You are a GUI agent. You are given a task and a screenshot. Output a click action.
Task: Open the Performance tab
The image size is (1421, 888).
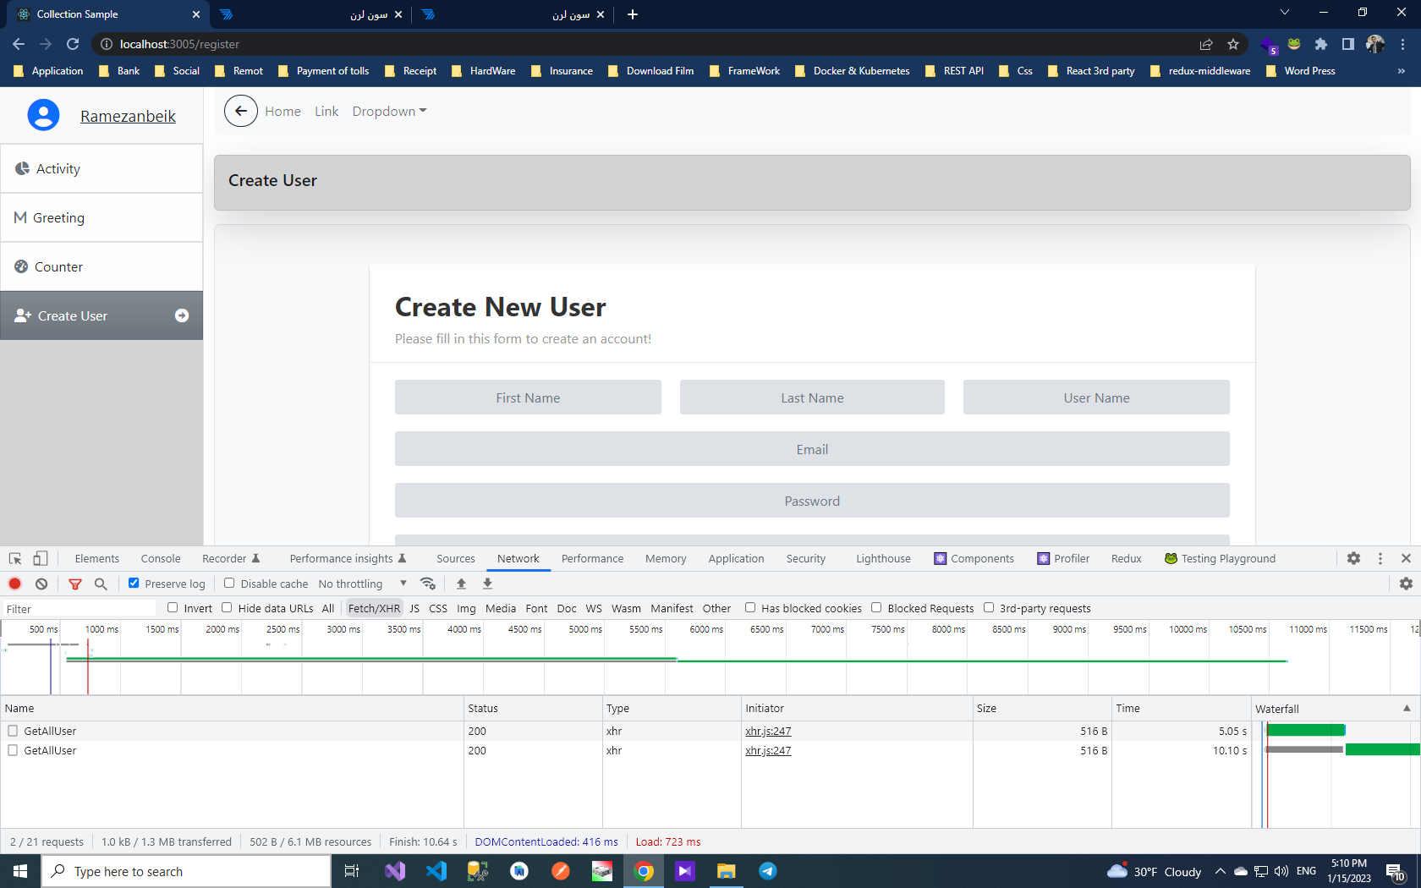(592, 558)
